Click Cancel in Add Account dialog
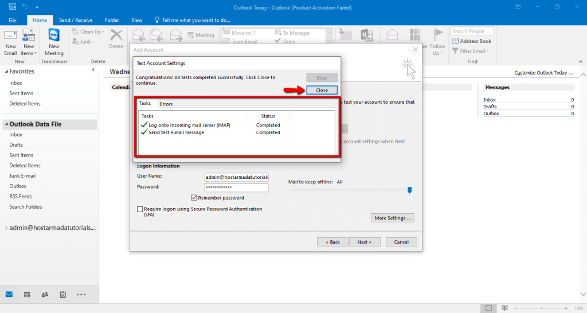The width and height of the screenshot is (587, 313). 401,242
